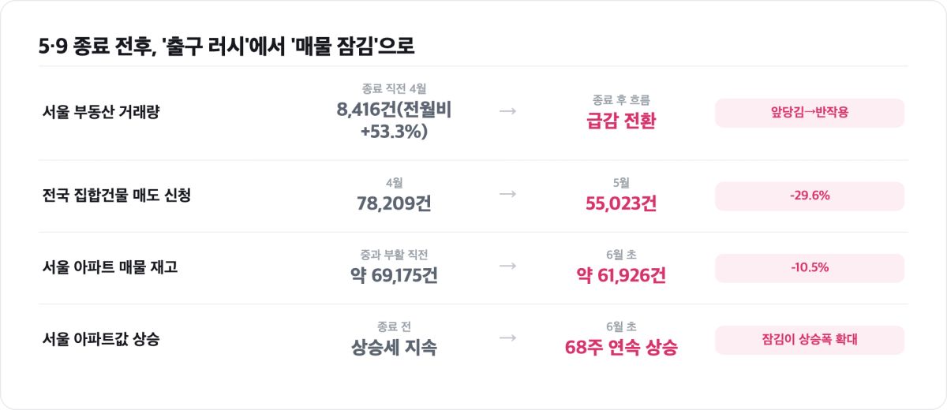Click the 55,023건 May value

click(621, 204)
